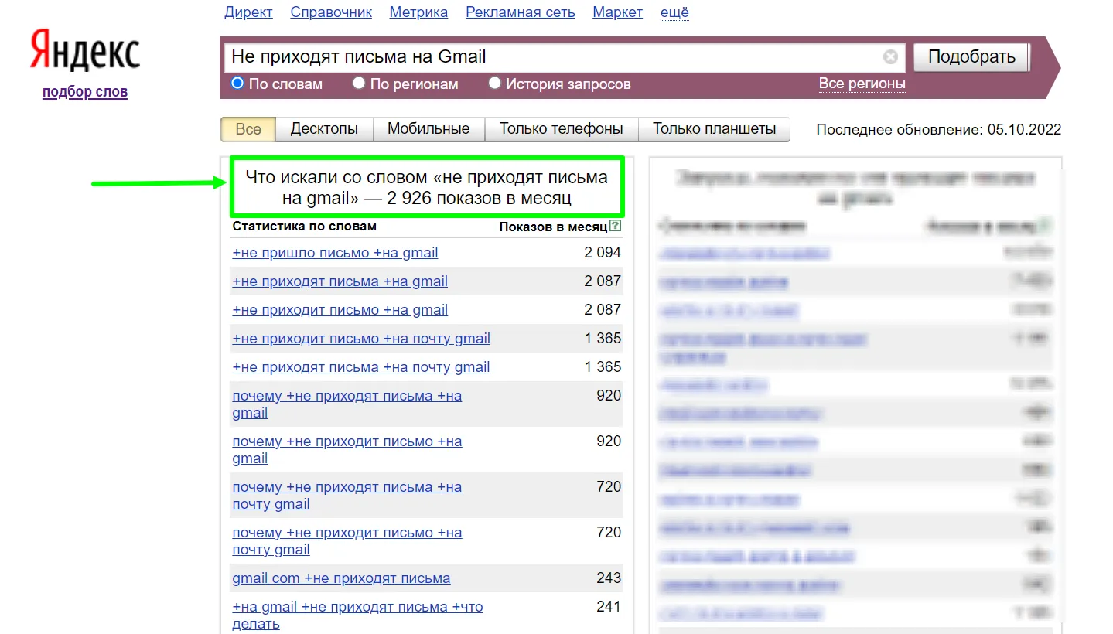Click the 2 094 impressions value

pyautogui.click(x=603, y=252)
